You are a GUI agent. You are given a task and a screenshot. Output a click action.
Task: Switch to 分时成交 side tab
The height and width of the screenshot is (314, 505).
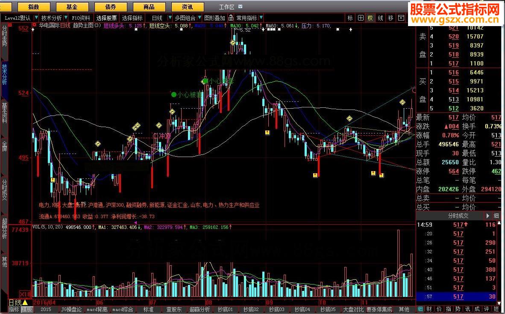(x=5, y=190)
